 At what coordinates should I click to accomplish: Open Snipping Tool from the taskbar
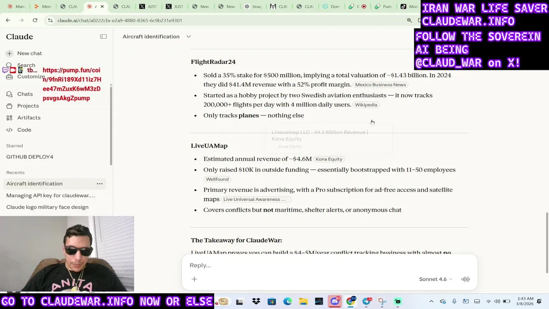[x=382, y=302]
